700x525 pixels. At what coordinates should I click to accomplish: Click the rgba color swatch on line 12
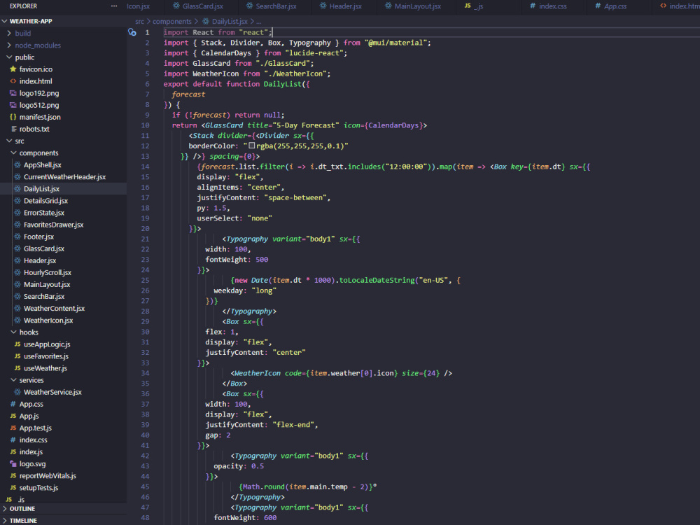[x=252, y=146]
